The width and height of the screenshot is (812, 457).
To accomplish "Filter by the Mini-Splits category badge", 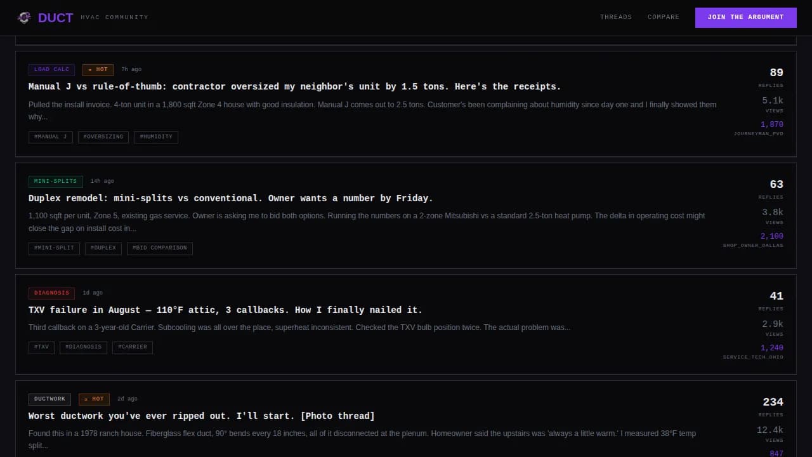I will pyautogui.click(x=56, y=182).
